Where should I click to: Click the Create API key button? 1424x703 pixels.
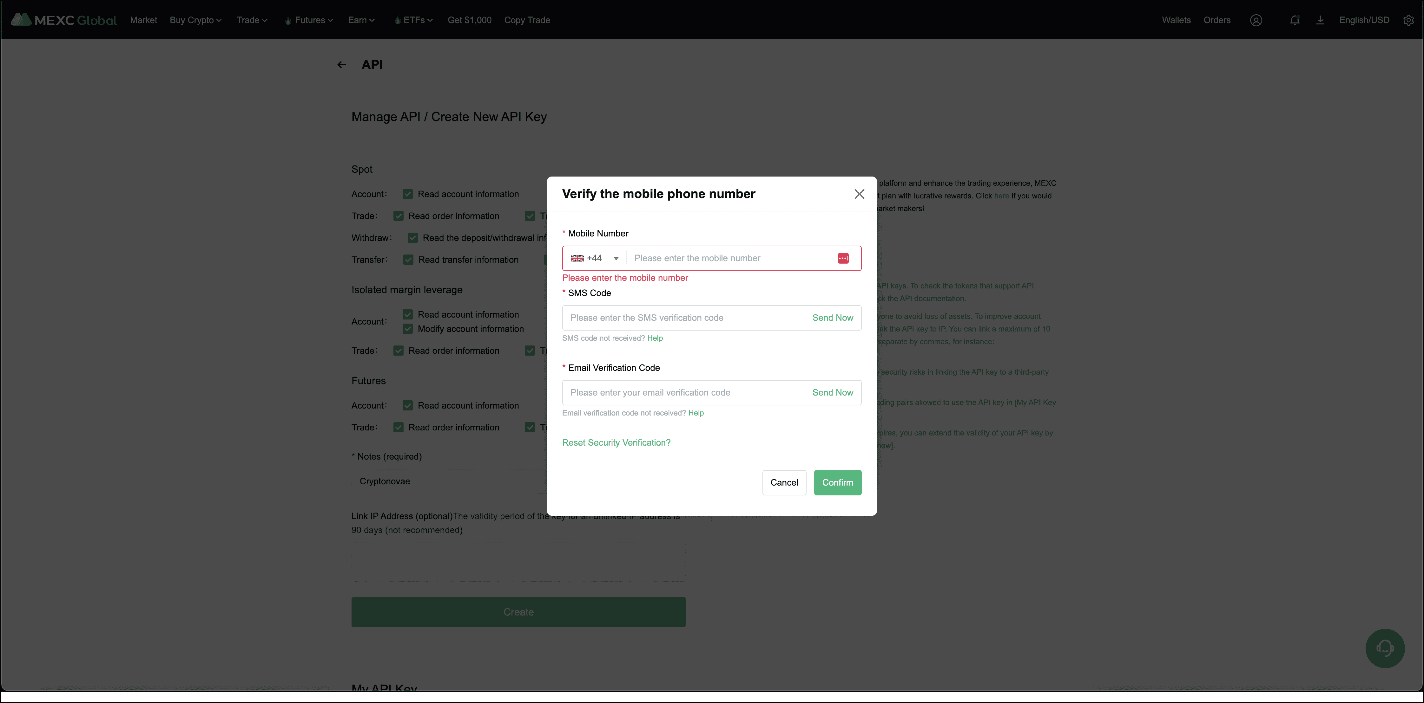point(518,612)
